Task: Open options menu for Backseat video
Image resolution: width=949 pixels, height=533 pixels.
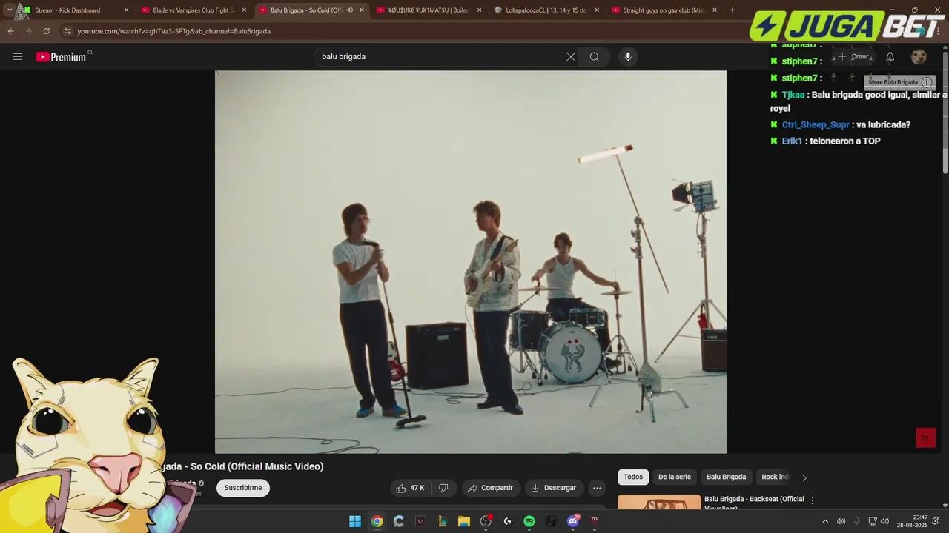Action: tap(813, 500)
